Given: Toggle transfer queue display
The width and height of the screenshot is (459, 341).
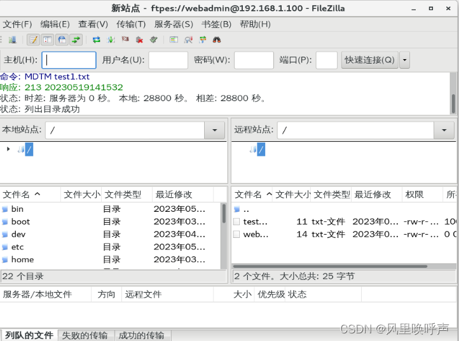Looking at the screenshot, I should click(76, 39).
